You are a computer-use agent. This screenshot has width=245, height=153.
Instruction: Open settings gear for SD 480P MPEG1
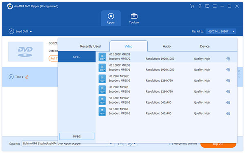[228, 113]
